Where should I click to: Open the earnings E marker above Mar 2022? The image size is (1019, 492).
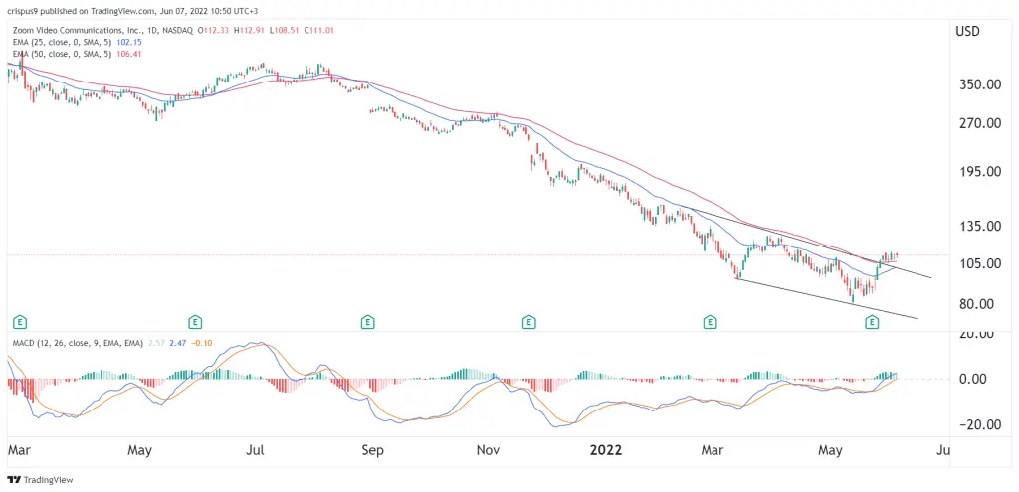coord(711,321)
